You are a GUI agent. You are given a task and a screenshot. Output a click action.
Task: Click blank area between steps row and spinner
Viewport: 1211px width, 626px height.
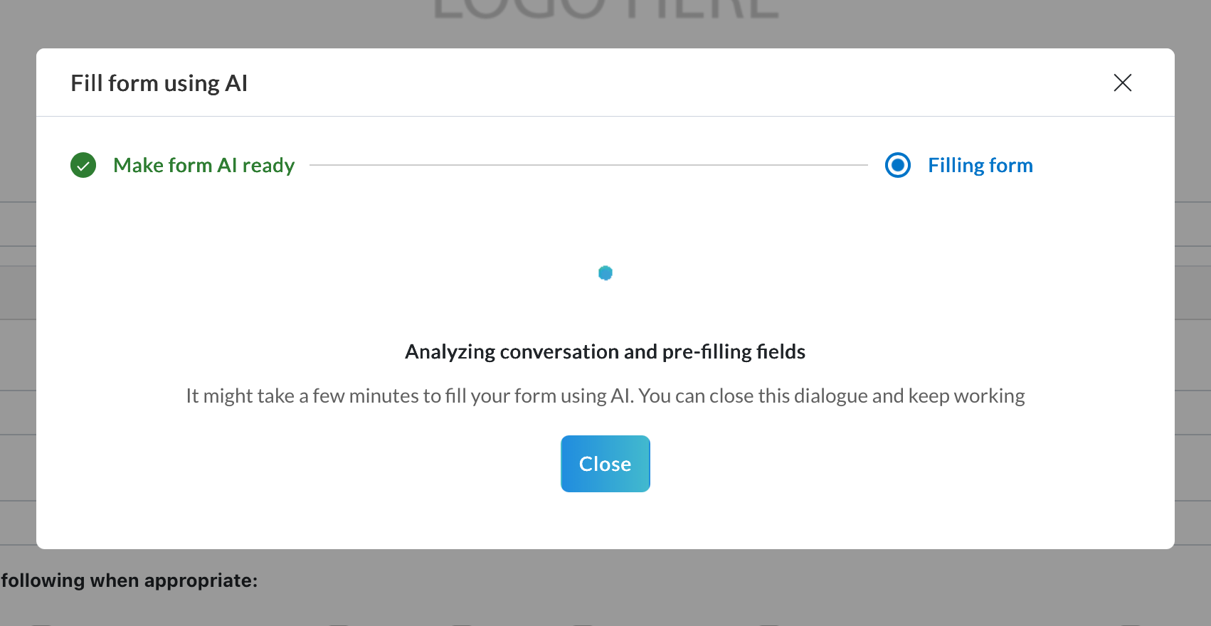click(x=605, y=221)
